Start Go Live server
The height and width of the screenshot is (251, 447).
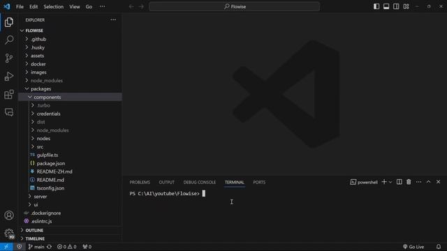413,247
